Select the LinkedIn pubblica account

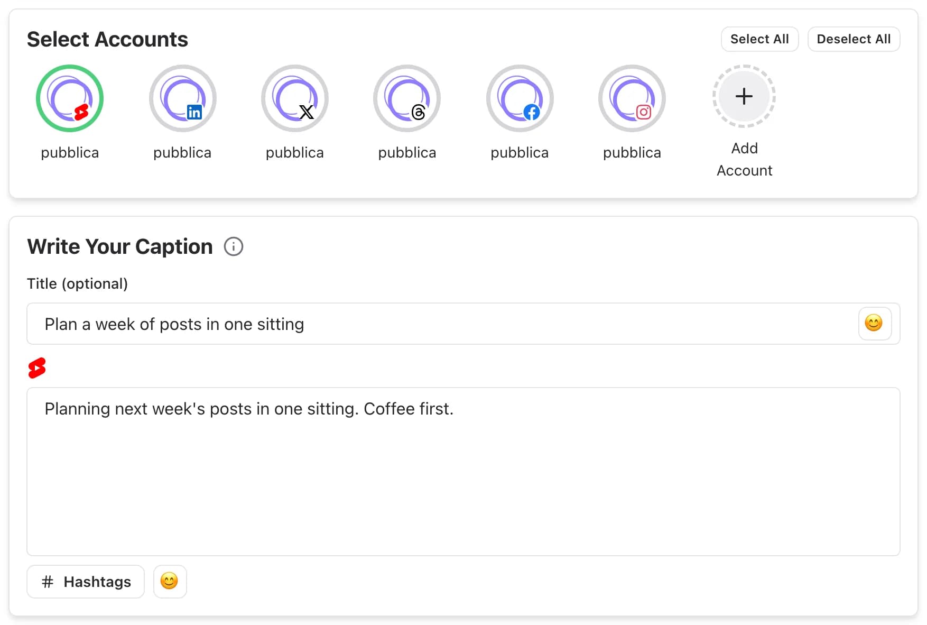pyautogui.click(x=182, y=98)
